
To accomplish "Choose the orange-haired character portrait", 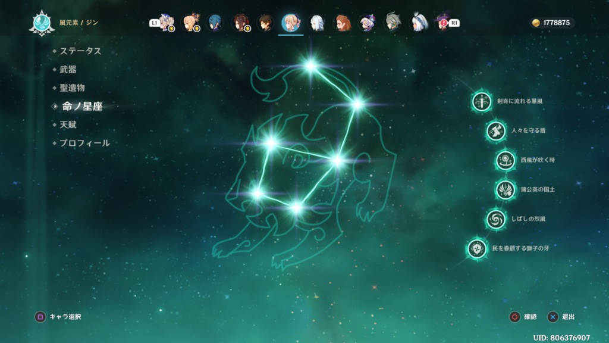I will point(341,23).
